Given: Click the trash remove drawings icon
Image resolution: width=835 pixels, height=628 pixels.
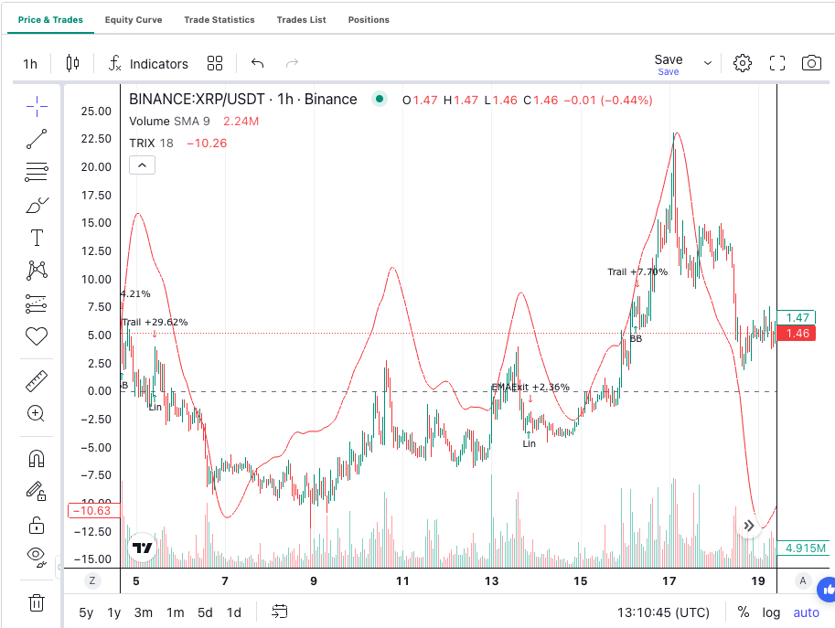Looking at the screenshot, I should point(37,603).
